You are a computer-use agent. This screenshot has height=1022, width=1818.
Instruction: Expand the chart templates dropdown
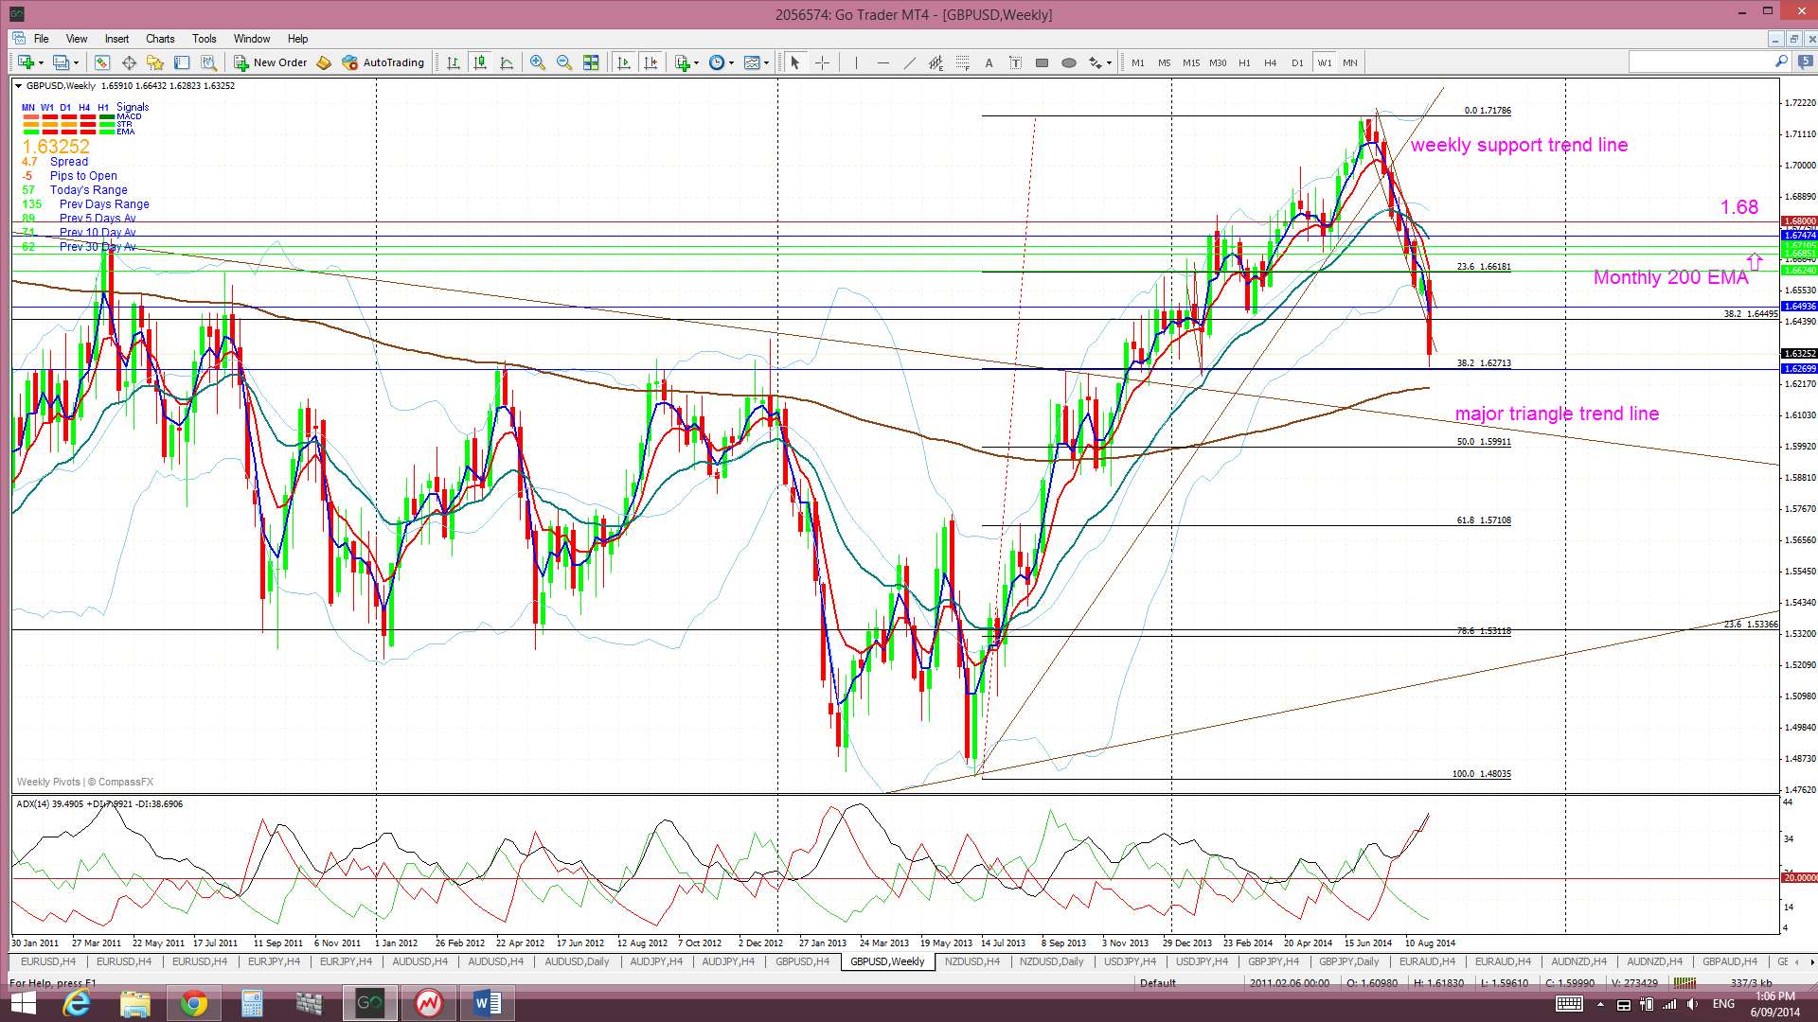tap(767, 62)
